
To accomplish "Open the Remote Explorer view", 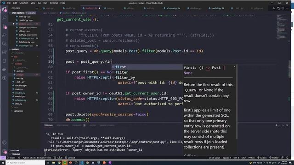I will pos(4,44).
